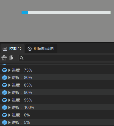This screenshot has width=114, height=126.
Task: Click log icon beside 进度: 80%
Action: pos(5,78)
